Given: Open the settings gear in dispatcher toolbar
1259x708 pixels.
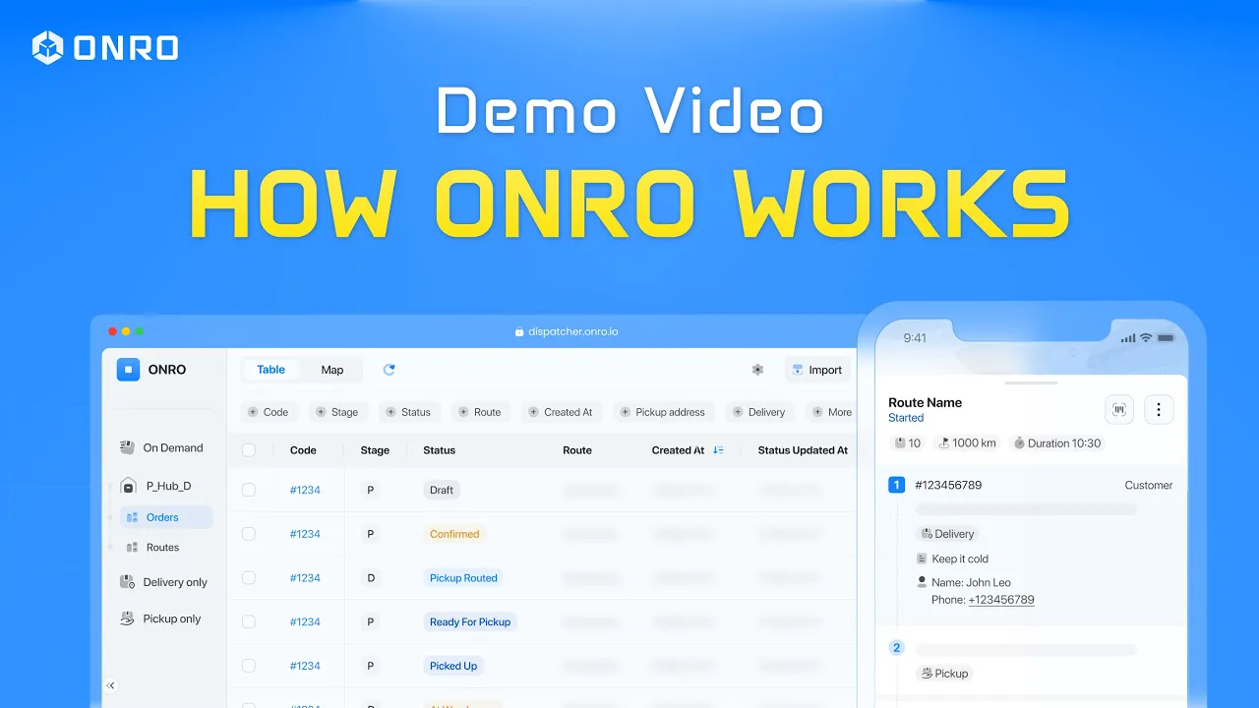Looking at the screenshot, I should coord(757,370).
